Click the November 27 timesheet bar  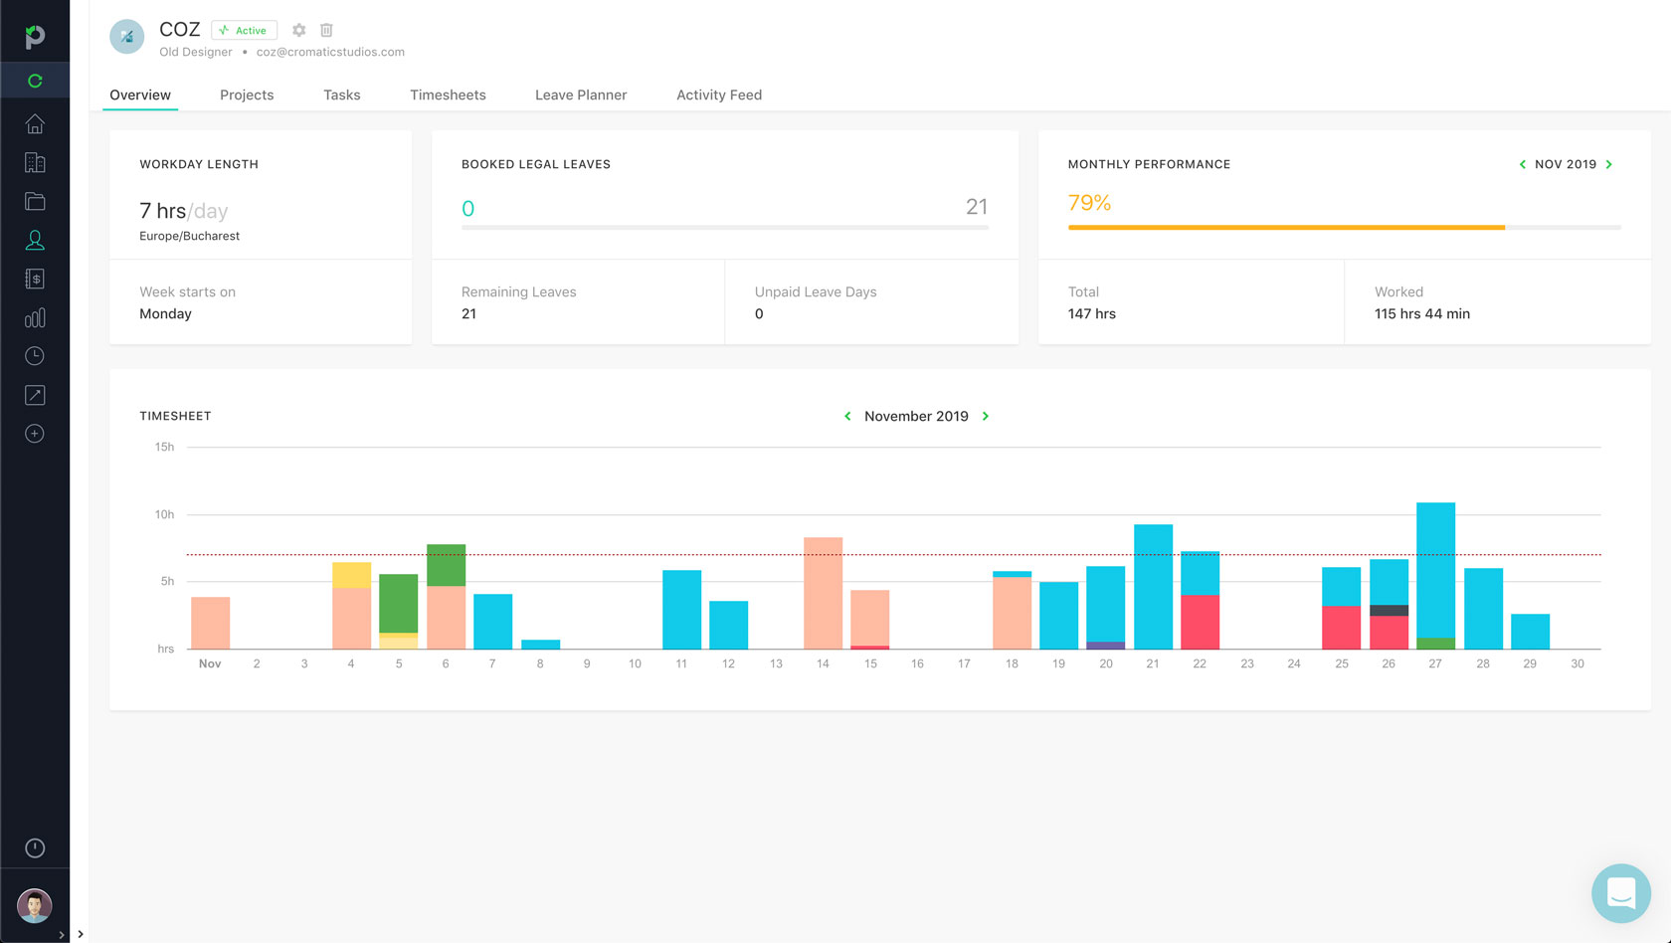(x=1435, y=575)
